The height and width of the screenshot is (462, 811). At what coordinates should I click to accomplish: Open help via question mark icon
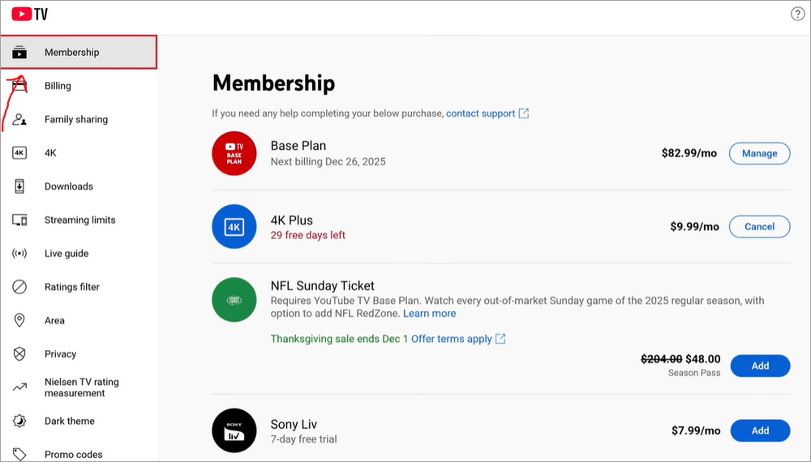pyautogui.click(x=797, y=14)
